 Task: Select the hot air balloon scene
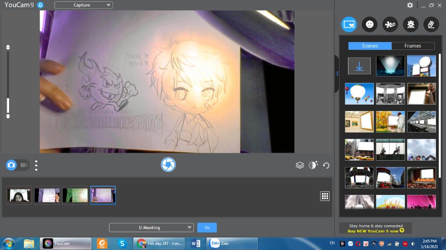pos(359,94)
